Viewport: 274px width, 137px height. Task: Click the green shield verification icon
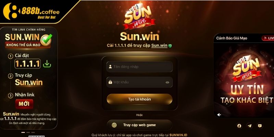170,46
